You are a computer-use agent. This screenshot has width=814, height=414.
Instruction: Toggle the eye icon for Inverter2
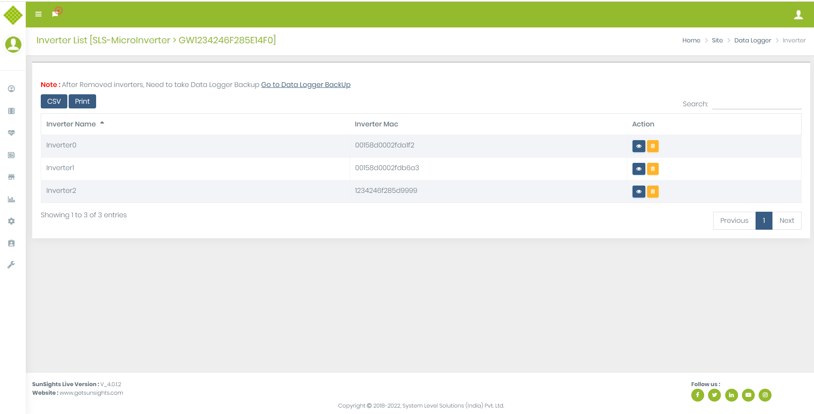pos(638,192)
